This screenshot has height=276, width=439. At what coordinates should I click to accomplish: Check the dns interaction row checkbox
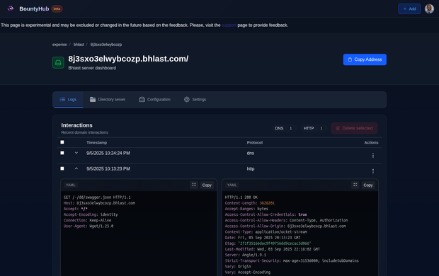click(62, 153)
